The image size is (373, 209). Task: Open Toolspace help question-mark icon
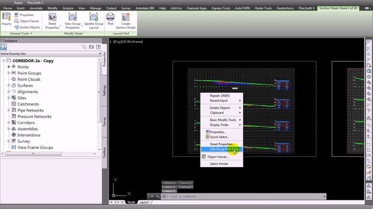(x=98, y=47)
